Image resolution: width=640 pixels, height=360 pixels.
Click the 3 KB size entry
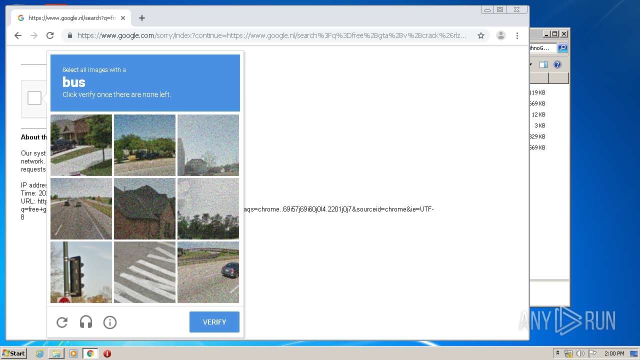coord(540,125)
